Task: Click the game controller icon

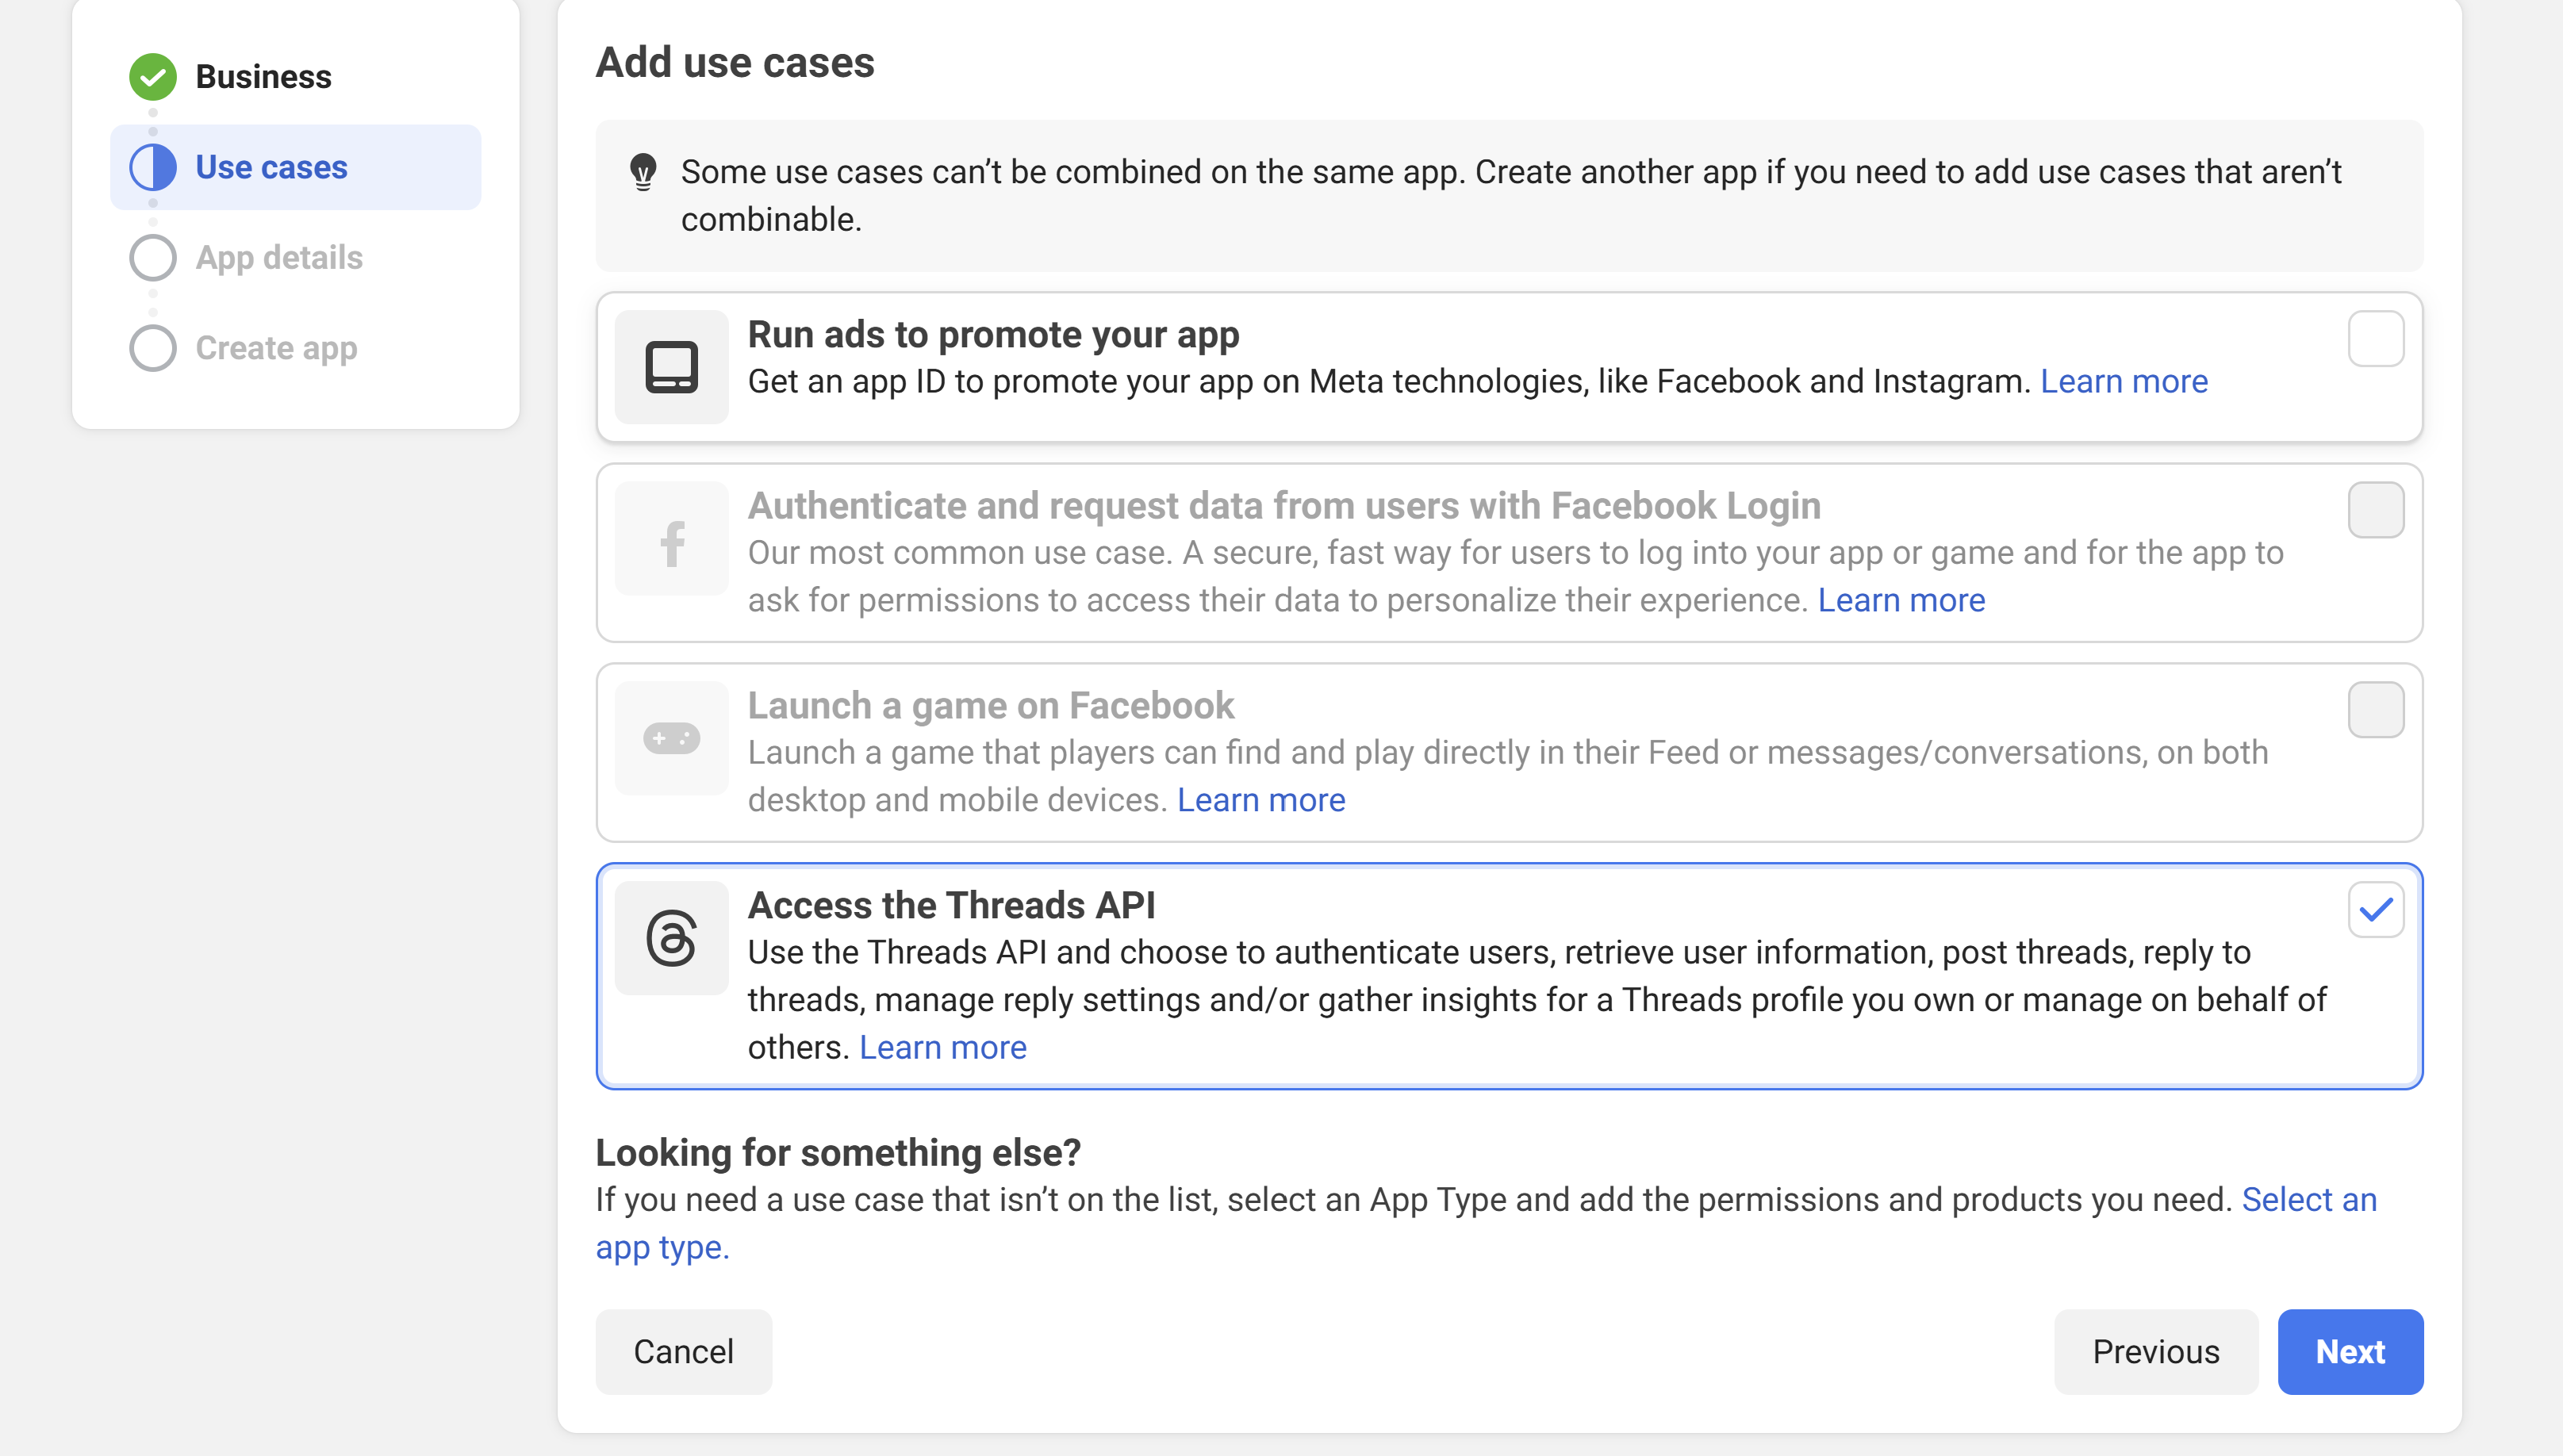Action: pyautogui.click(x=671, y=738)
